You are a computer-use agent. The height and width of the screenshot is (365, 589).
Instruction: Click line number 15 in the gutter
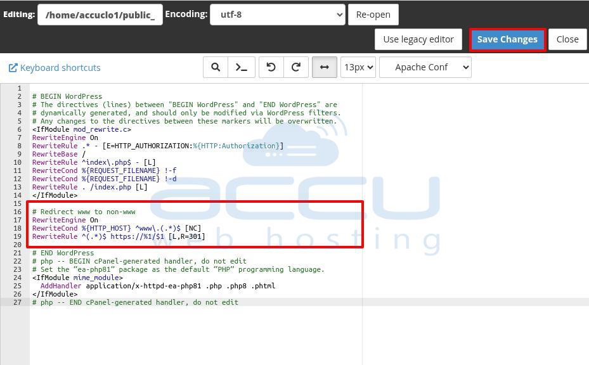(17, 203)
